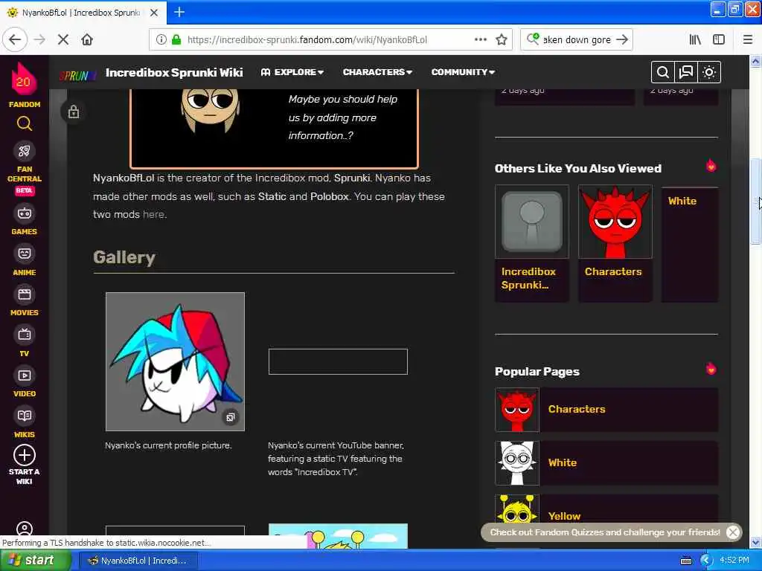Open the Incredibox Sprunki recommended card
The width and height of the screenshot is (762, 571).
[x=531, y=243]
